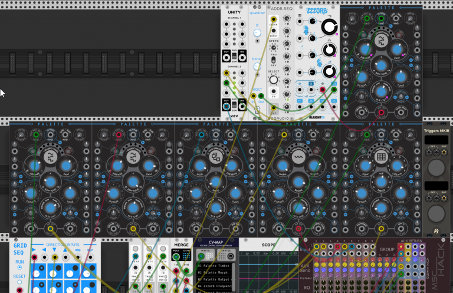Click round button above blue-cabled GATE jack

pyautogui.click(x=135, y=249)
